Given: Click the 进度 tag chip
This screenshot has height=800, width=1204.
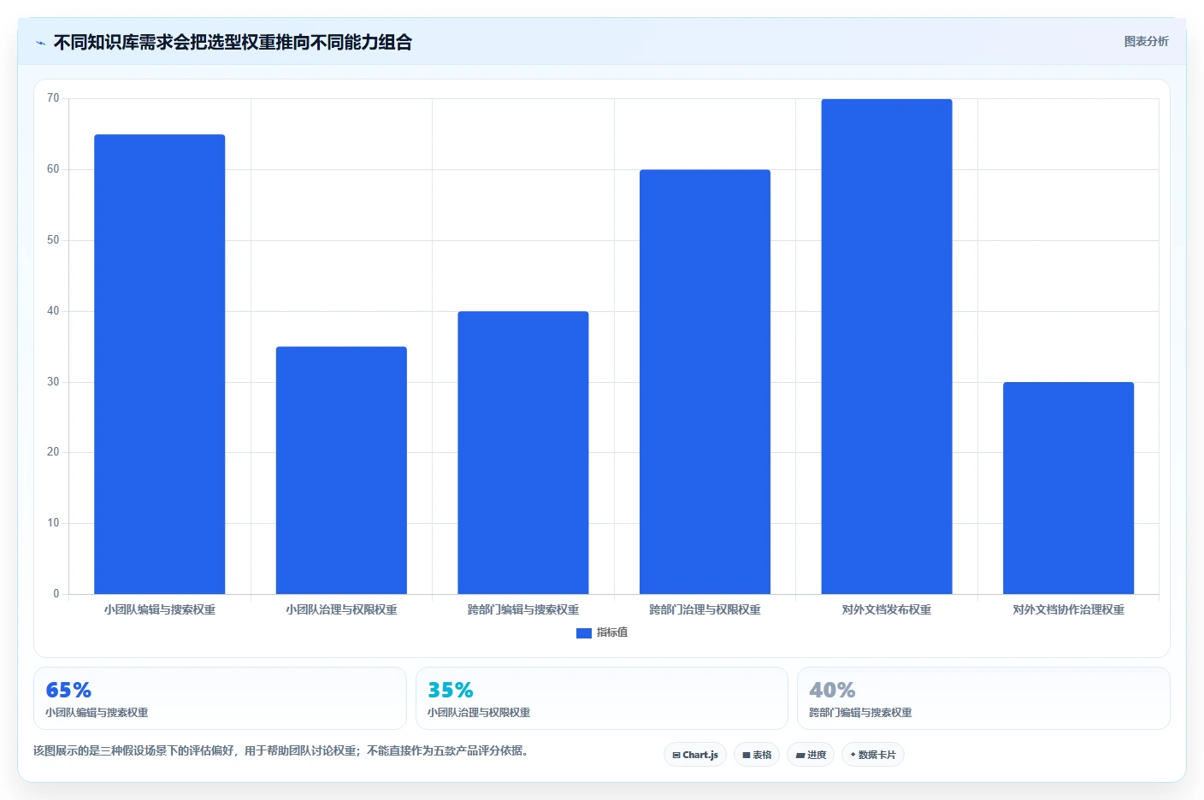Looking at the screenshot, I should (x=811, y=755).
